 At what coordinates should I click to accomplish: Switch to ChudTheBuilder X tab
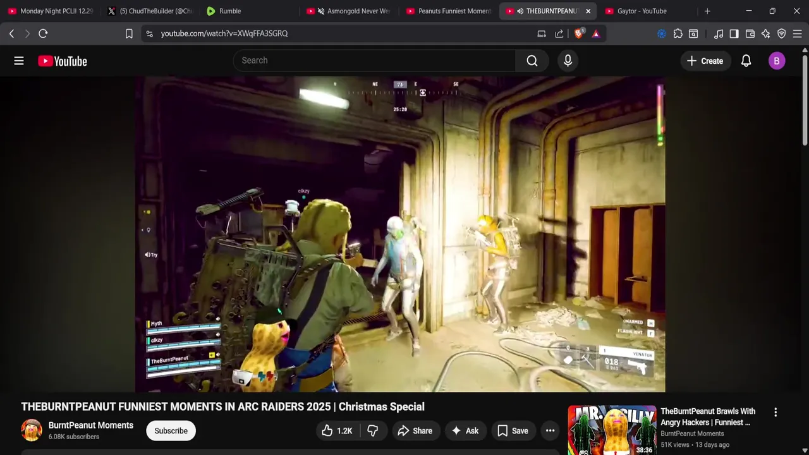tap(150, 11)
